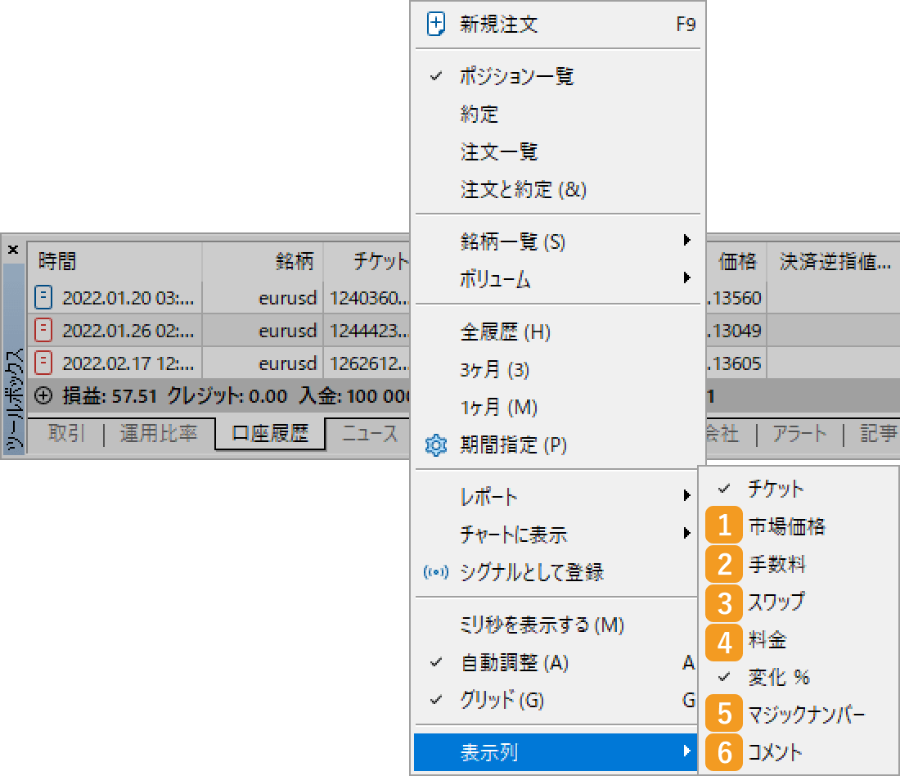Switch to 取引 tab
The image size is (900, 776).
(x=67, y=433)
